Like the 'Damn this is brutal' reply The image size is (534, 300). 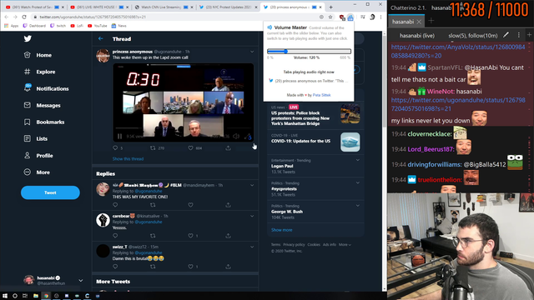pos(190,267)
